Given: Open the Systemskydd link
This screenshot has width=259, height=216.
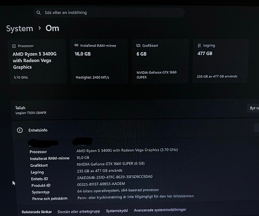Looking at the screenshot, I should tap(117, 211).
